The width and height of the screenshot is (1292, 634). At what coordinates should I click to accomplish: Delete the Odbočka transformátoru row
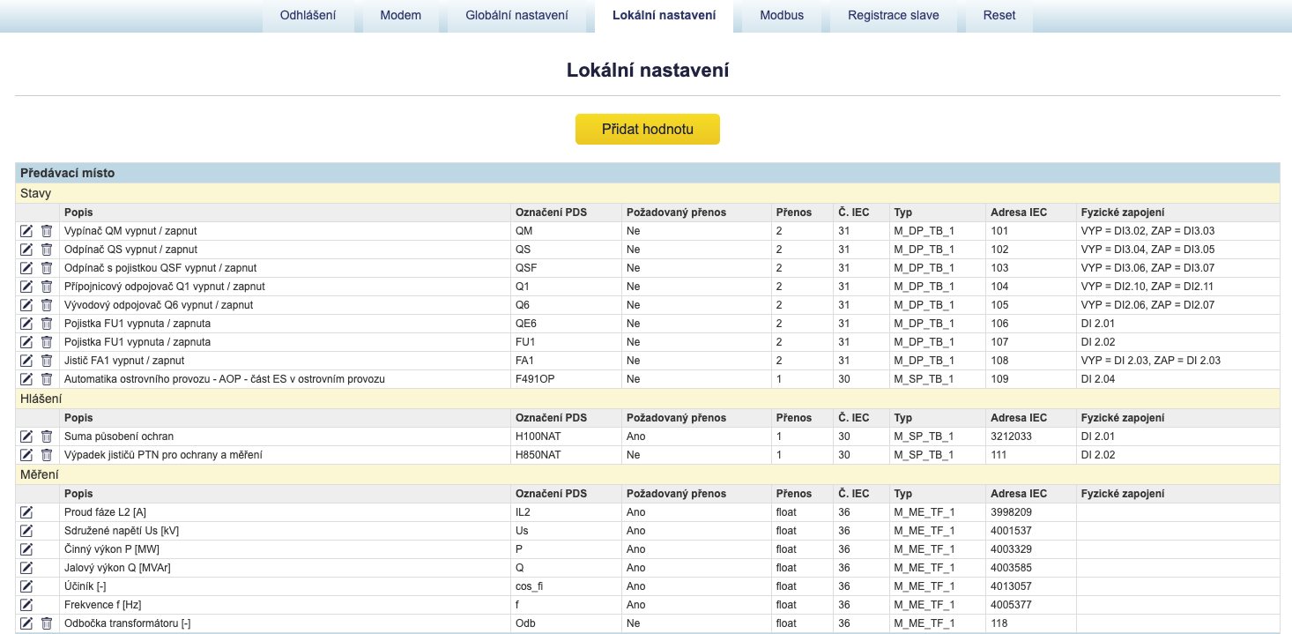click(47, 623)
